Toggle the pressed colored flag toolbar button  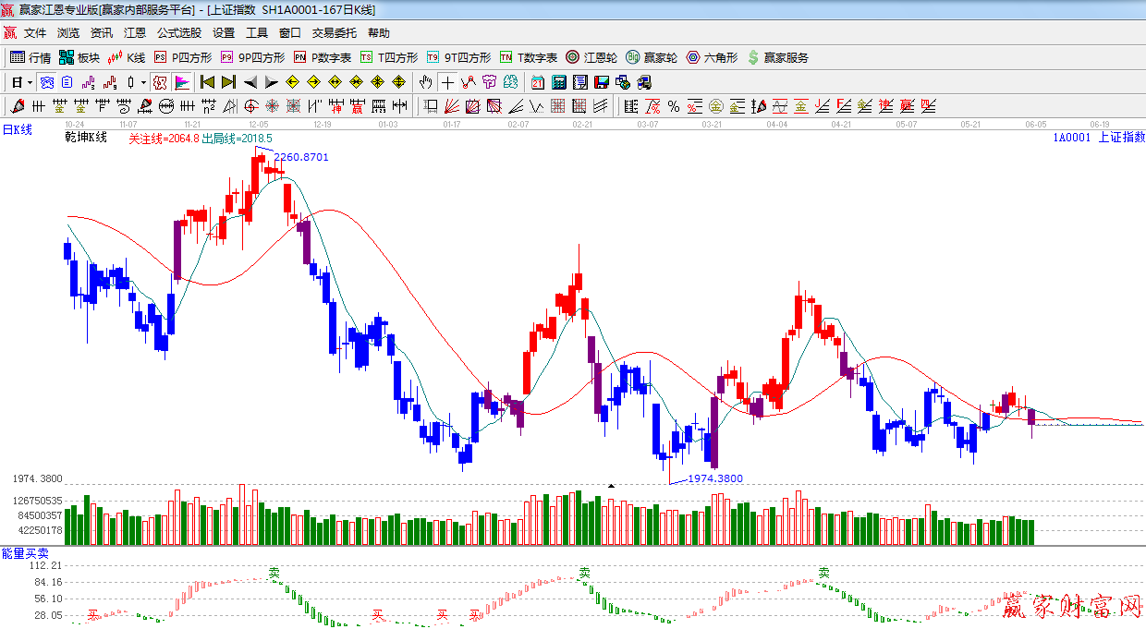pyautogui.click(x=182, y=82)
